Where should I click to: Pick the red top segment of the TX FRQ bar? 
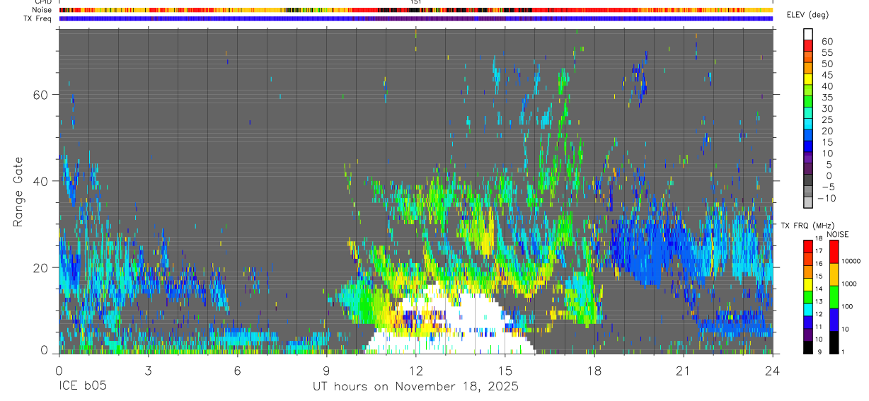tap(807, 245)
